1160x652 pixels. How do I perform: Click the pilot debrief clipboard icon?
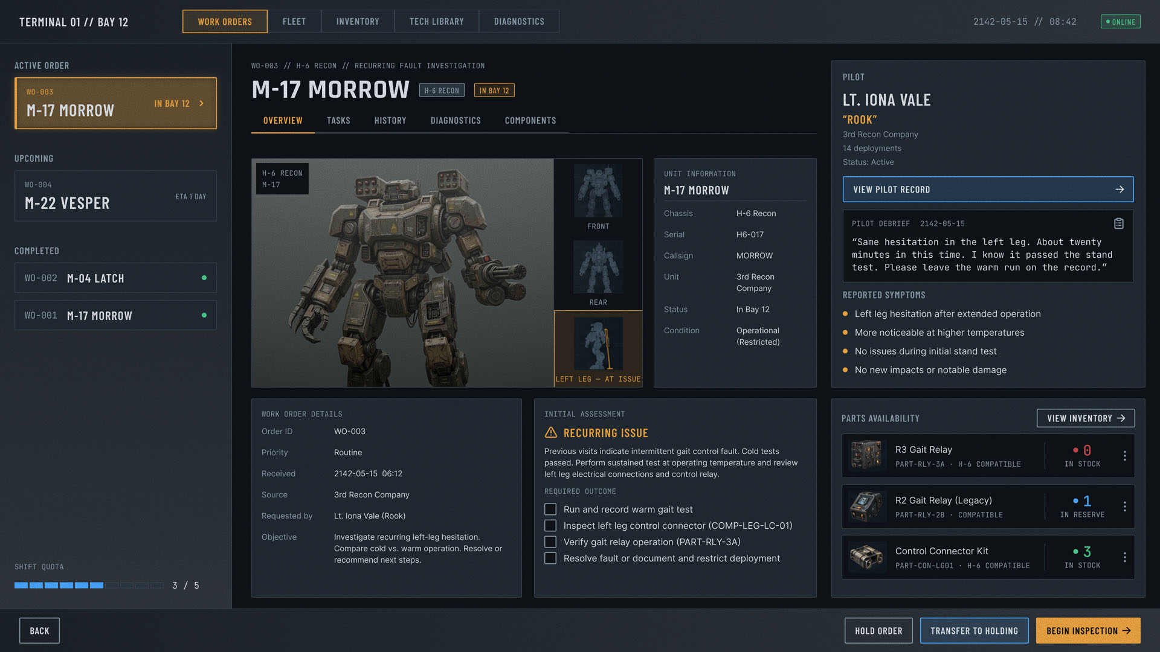pyautogui.click(x=1119, y=223)
